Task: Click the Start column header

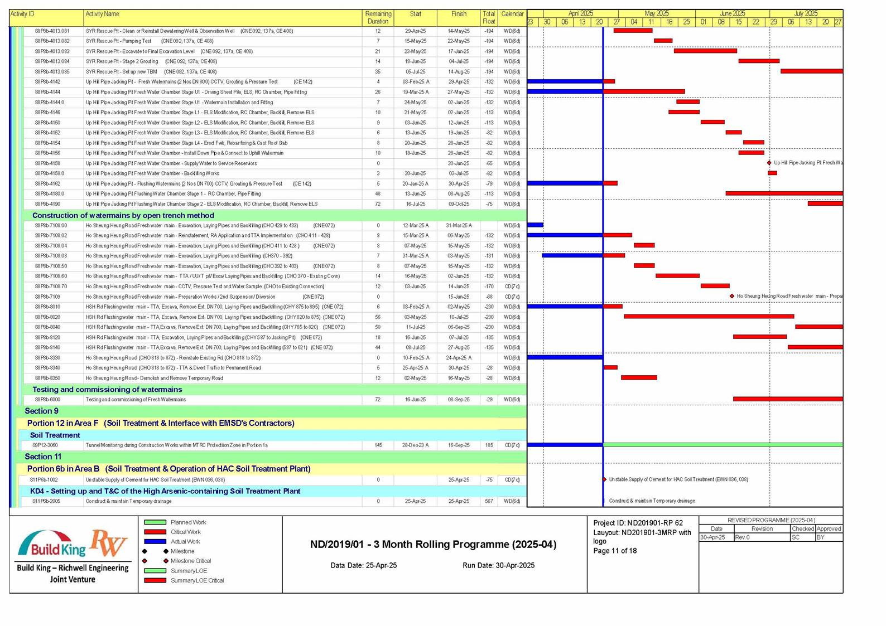Action: [x=415, y=18]
